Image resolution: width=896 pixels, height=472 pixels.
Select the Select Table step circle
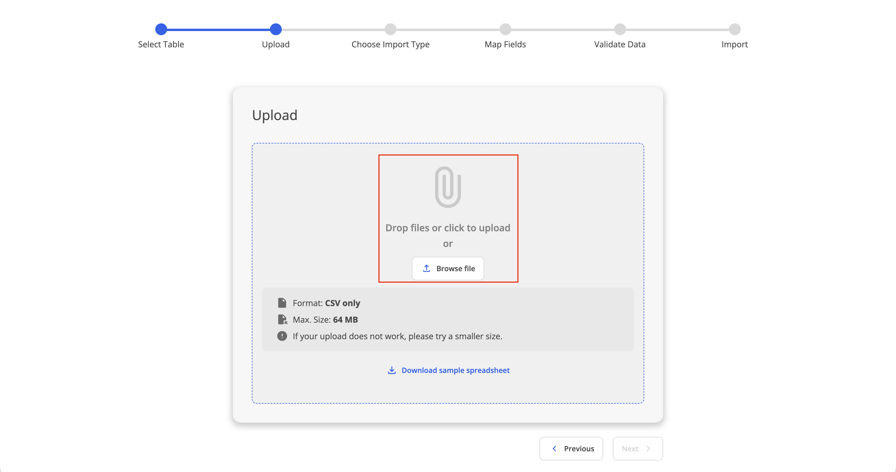tap(161, 30)
